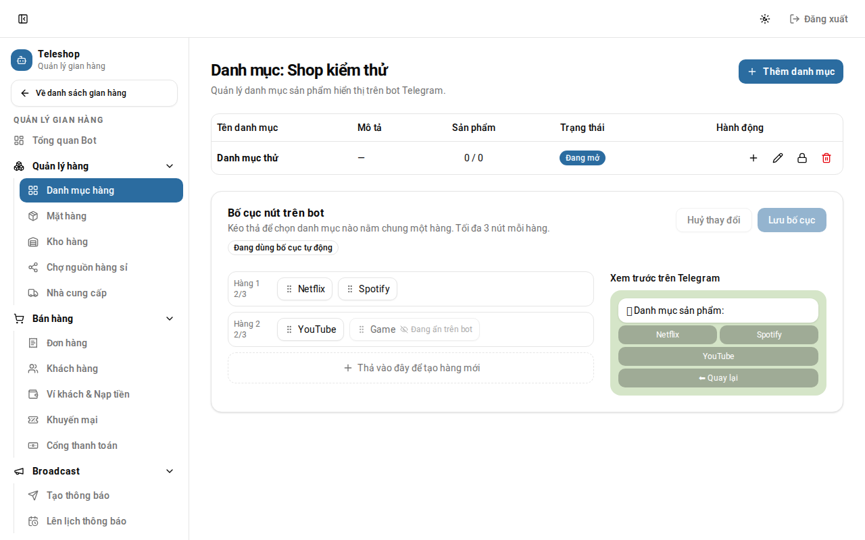Lock Danh mục thử with padlock icon
The image size is (865, 540).
tap(802, 158)
